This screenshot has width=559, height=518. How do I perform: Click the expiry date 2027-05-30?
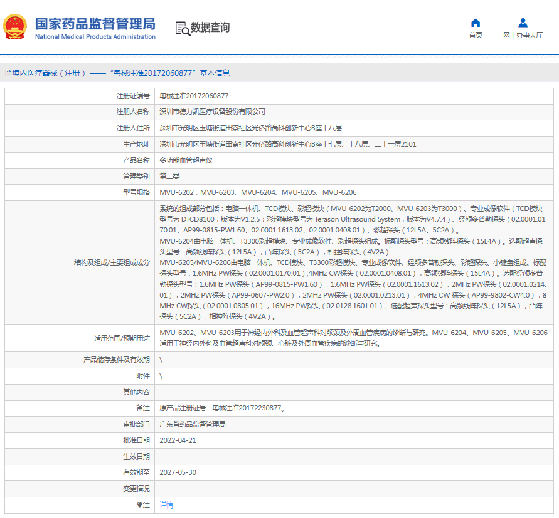point(178,472)
